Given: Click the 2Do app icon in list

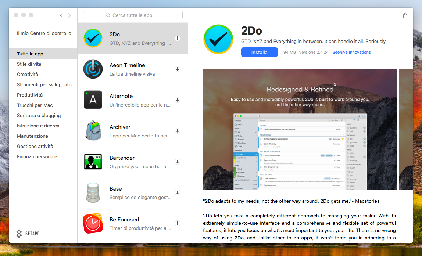Looking at the screenshot, I should tap(93, 38).
